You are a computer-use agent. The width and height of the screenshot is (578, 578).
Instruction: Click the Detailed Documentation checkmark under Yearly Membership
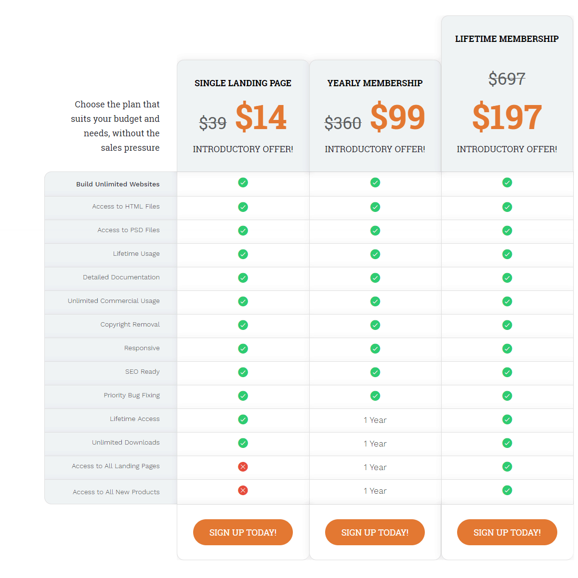[375, 277]
